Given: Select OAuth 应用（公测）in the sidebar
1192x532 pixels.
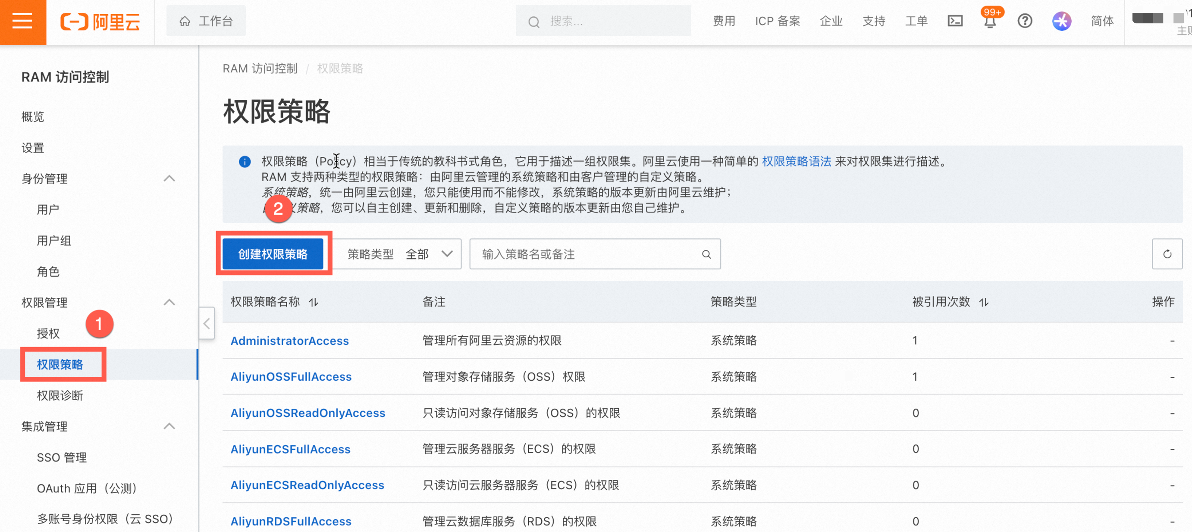Looking at the screenshot, I should pyautogui.click(x=87, y=488).
